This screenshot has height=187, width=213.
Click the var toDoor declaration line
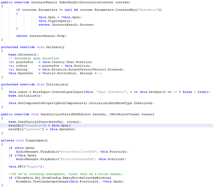coord(50,66)
